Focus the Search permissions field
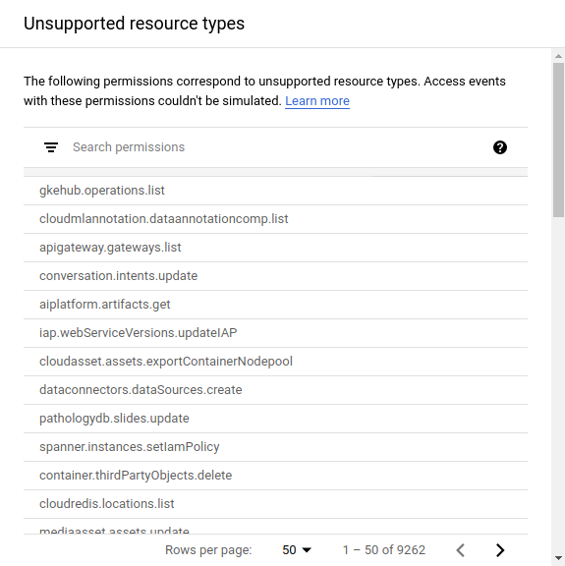Image resolution: width=565 pixels, height=566 pixels. click(x=278, y=147)
